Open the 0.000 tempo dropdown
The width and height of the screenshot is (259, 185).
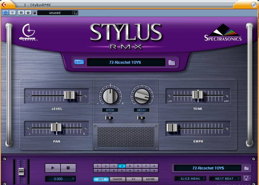click(60, 179)
